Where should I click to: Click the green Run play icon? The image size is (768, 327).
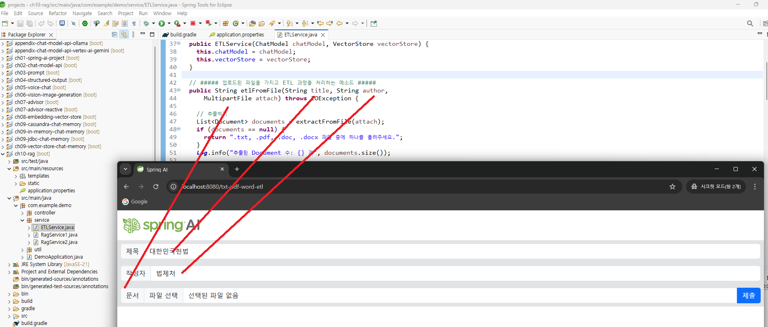click(x=162, y=23)
